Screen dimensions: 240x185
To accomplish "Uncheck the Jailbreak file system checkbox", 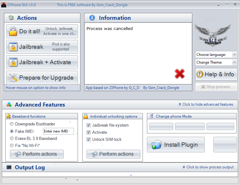I will point(89,125).
